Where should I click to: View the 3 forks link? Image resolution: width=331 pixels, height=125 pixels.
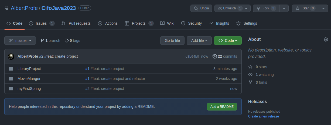[258, 82]
